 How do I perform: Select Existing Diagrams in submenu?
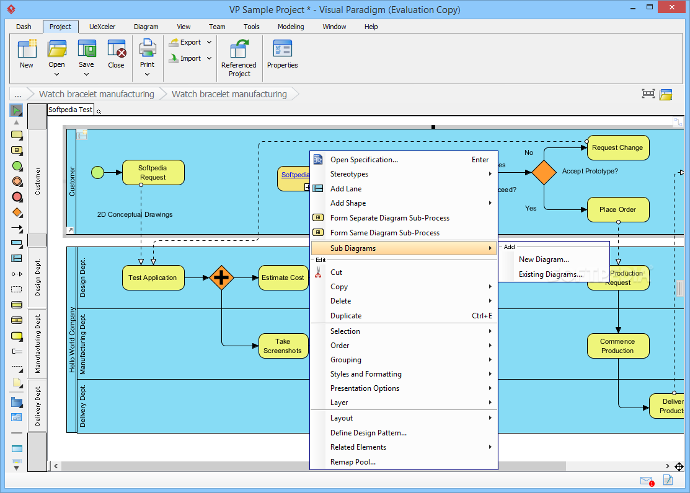click(554, 274)
